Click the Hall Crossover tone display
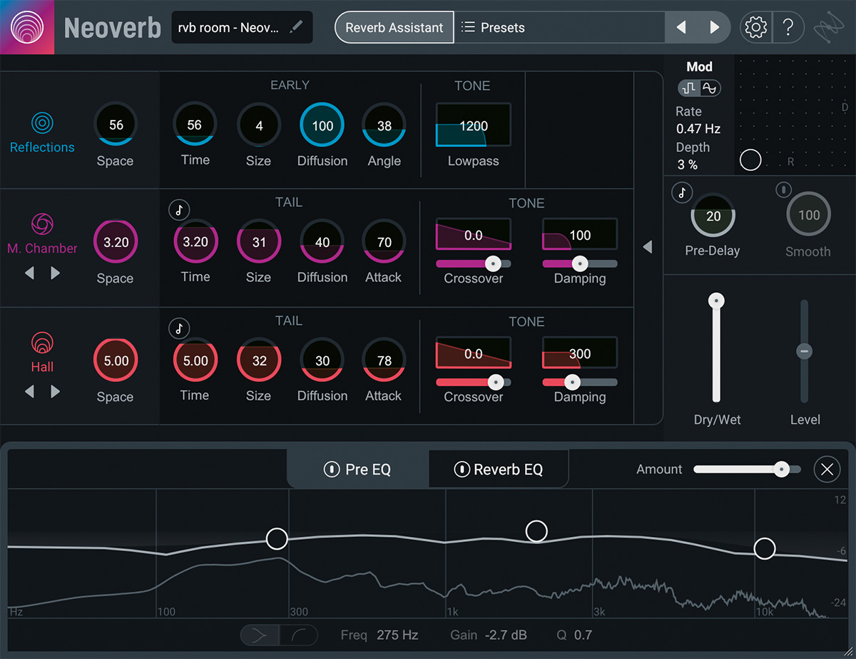856x659 pixels. tap(474, 354)
